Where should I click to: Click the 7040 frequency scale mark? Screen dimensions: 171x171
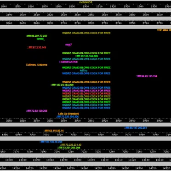(x=87, y=135)
